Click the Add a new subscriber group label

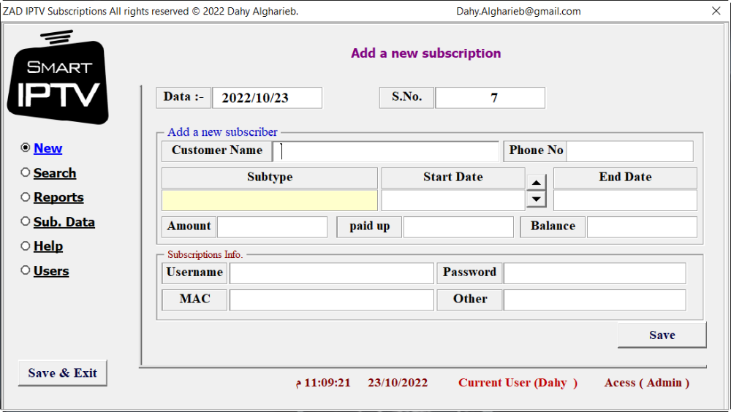point(222,132)
